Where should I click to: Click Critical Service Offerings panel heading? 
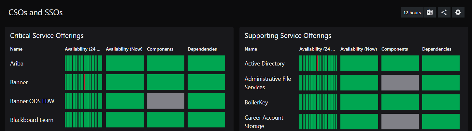(47, 36)
